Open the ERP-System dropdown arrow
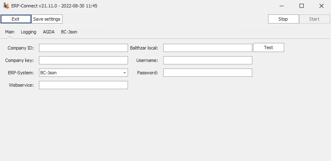331x161 pixels. pyautogui.click(x=125, y=73)
